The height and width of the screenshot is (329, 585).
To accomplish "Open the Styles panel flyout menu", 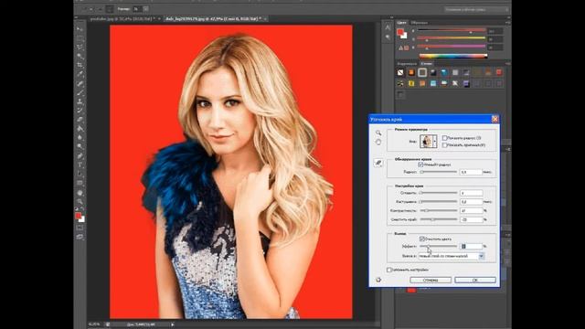I will 507,64.
